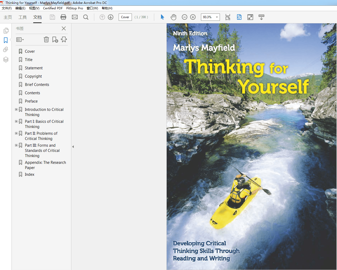Open the 视图(V) menu
This screenshot has height=270, width=337.
34,8
